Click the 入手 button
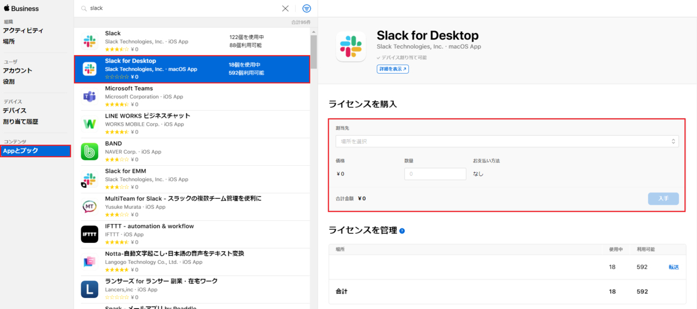 pos(663,198)
